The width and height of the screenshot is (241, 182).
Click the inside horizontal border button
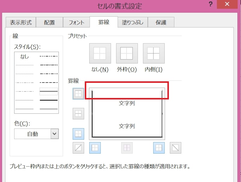78,114
